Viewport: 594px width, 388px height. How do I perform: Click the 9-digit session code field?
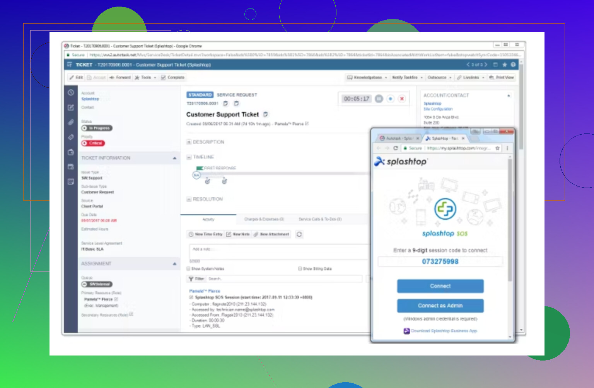440,262
